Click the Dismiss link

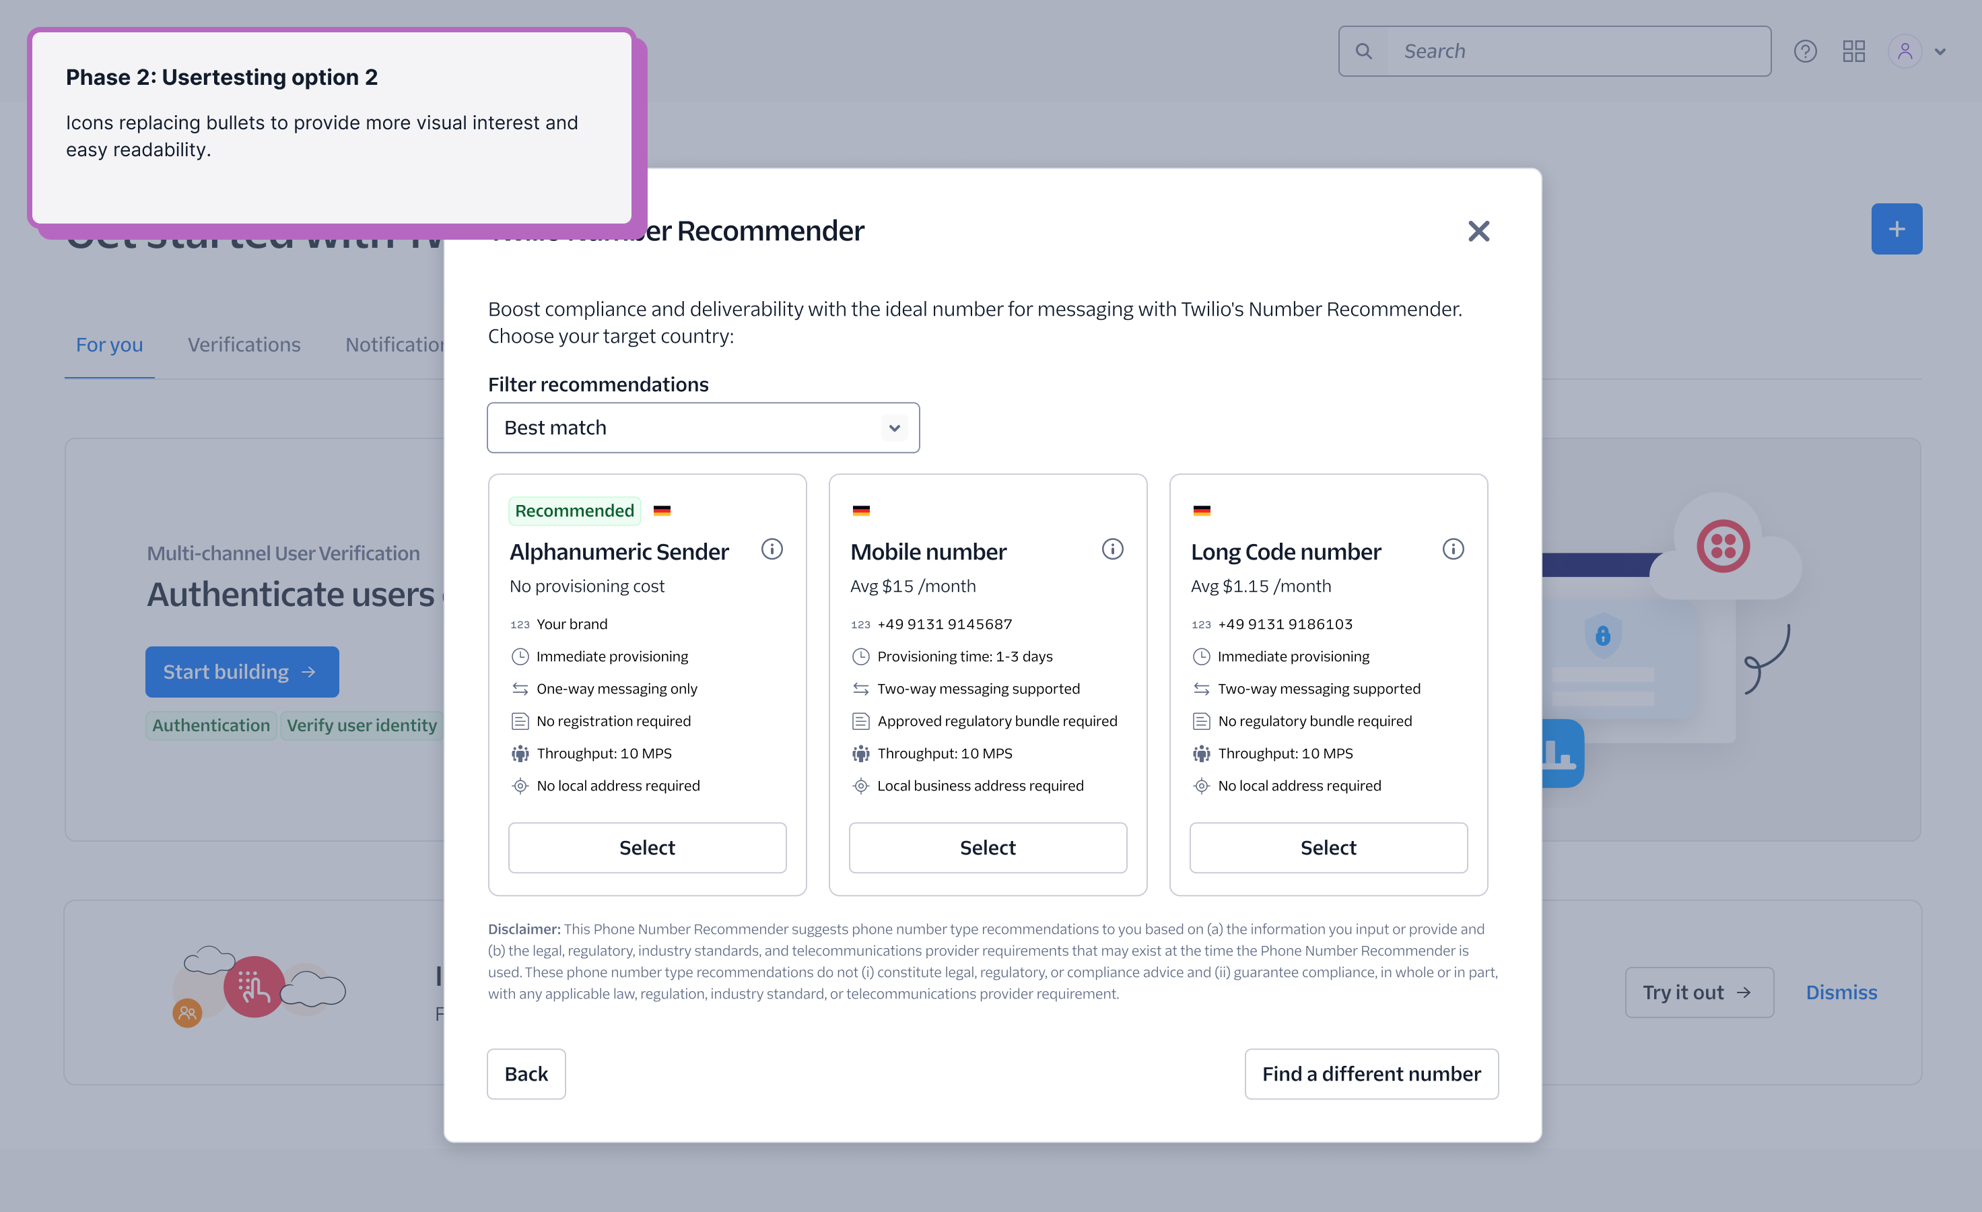coord(1841,992)
